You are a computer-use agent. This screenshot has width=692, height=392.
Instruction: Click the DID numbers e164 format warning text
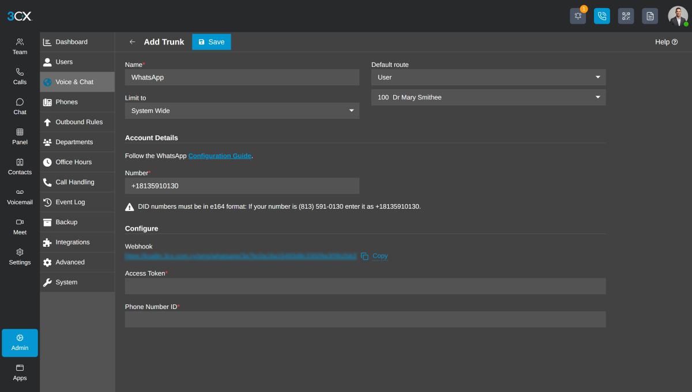[279, 206]
